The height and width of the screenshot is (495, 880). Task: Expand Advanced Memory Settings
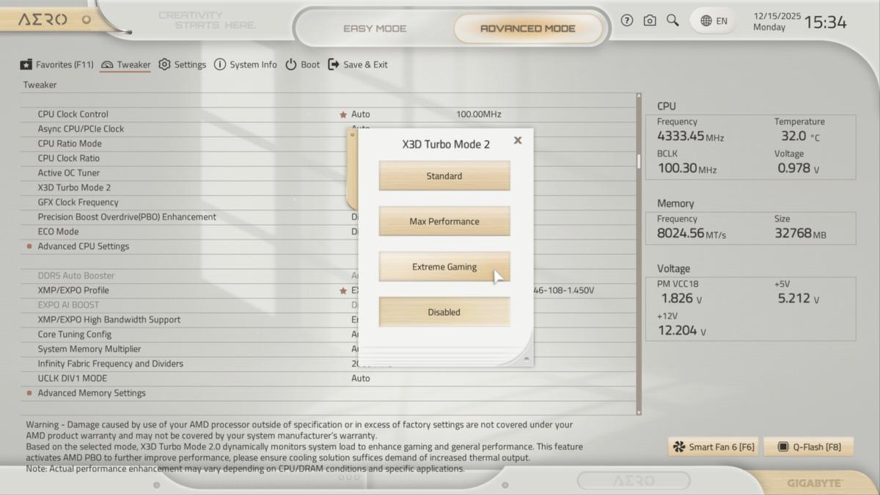tap(92, 393)
